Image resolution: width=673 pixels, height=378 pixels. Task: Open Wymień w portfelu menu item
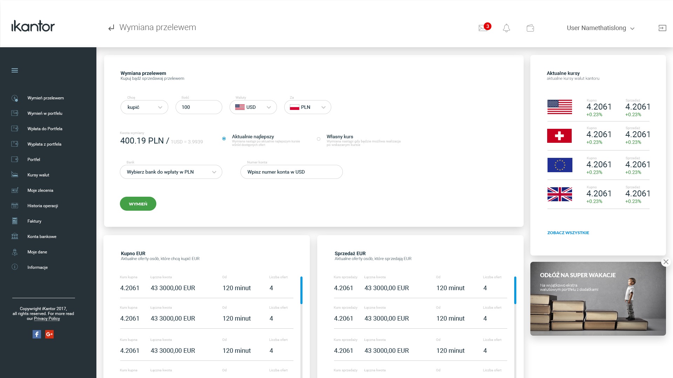45,113
